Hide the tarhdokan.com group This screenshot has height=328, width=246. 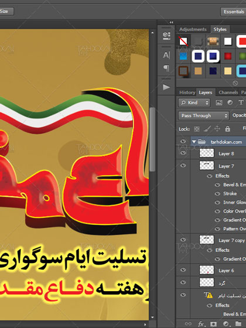click(183, 141)
